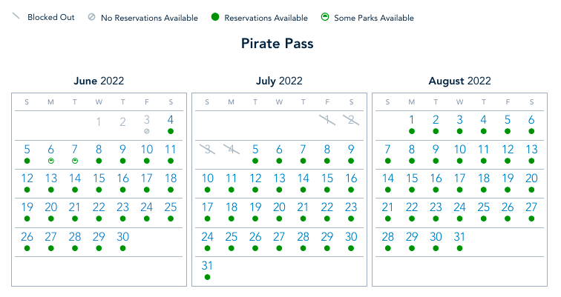Viewport: 561px width, 297px height.
Task: Select July 20 reservation date
Action: tap(279, 207)
